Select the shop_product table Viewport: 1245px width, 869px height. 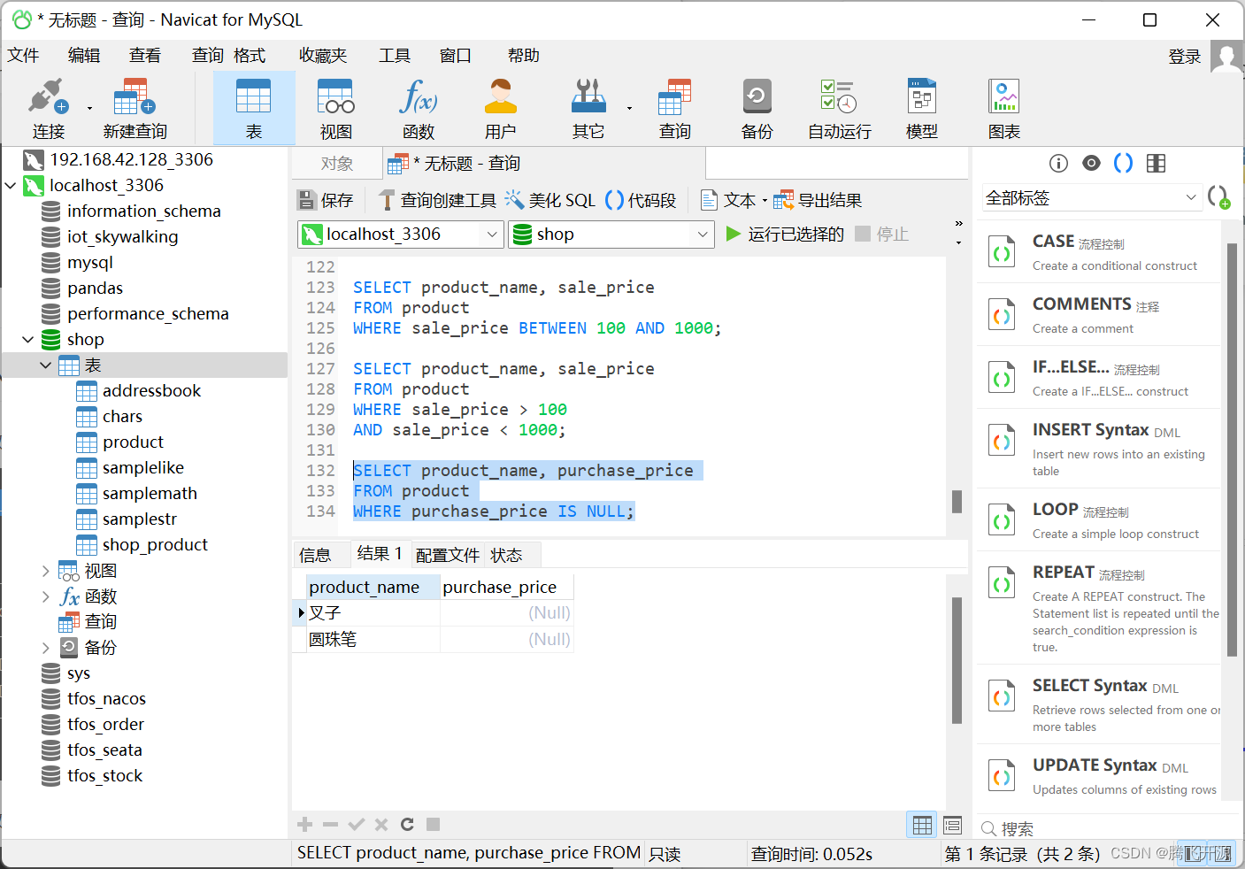tap(155, 545)
